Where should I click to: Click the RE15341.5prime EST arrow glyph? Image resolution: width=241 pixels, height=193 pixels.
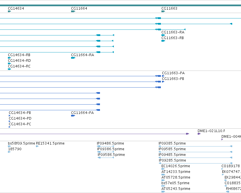pyautogui.click(x=37, y=146)
